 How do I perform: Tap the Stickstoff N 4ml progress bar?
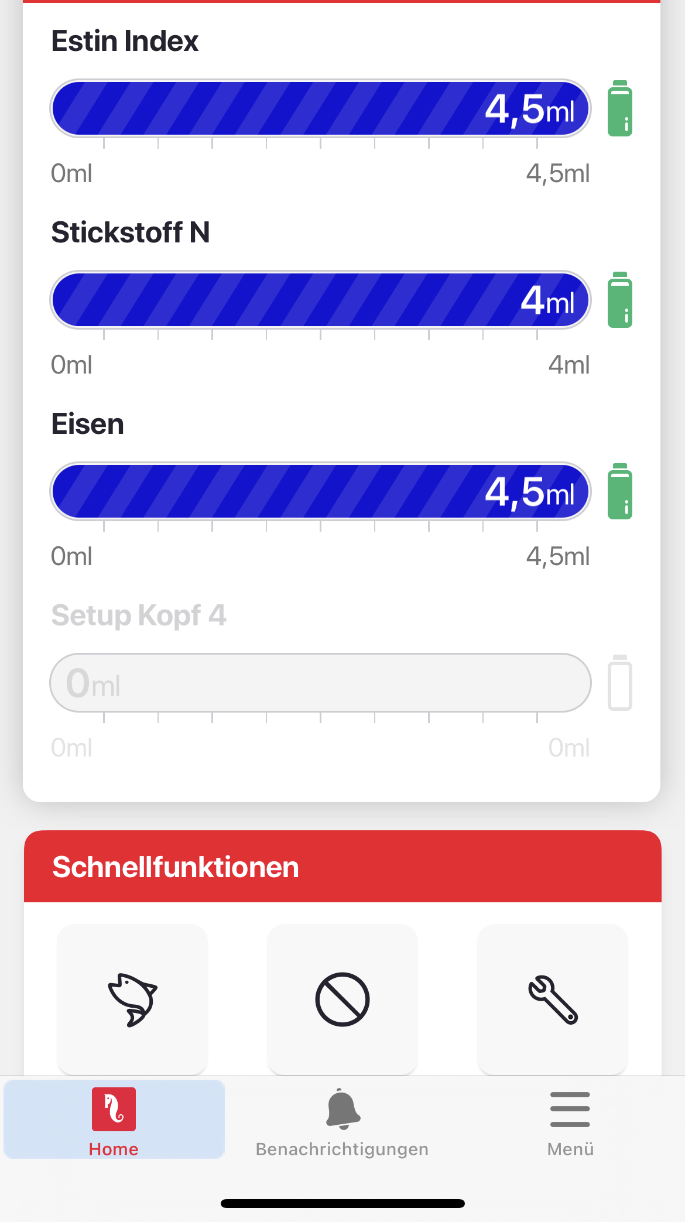point(320,300)
